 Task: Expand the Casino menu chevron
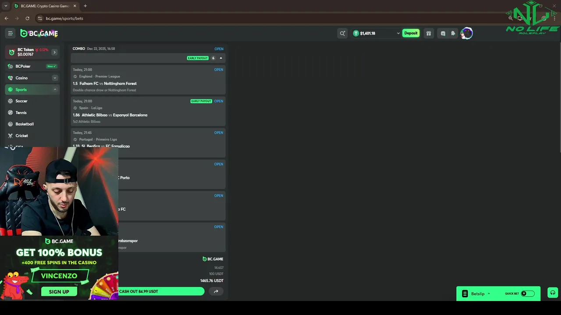click(55, 78)
